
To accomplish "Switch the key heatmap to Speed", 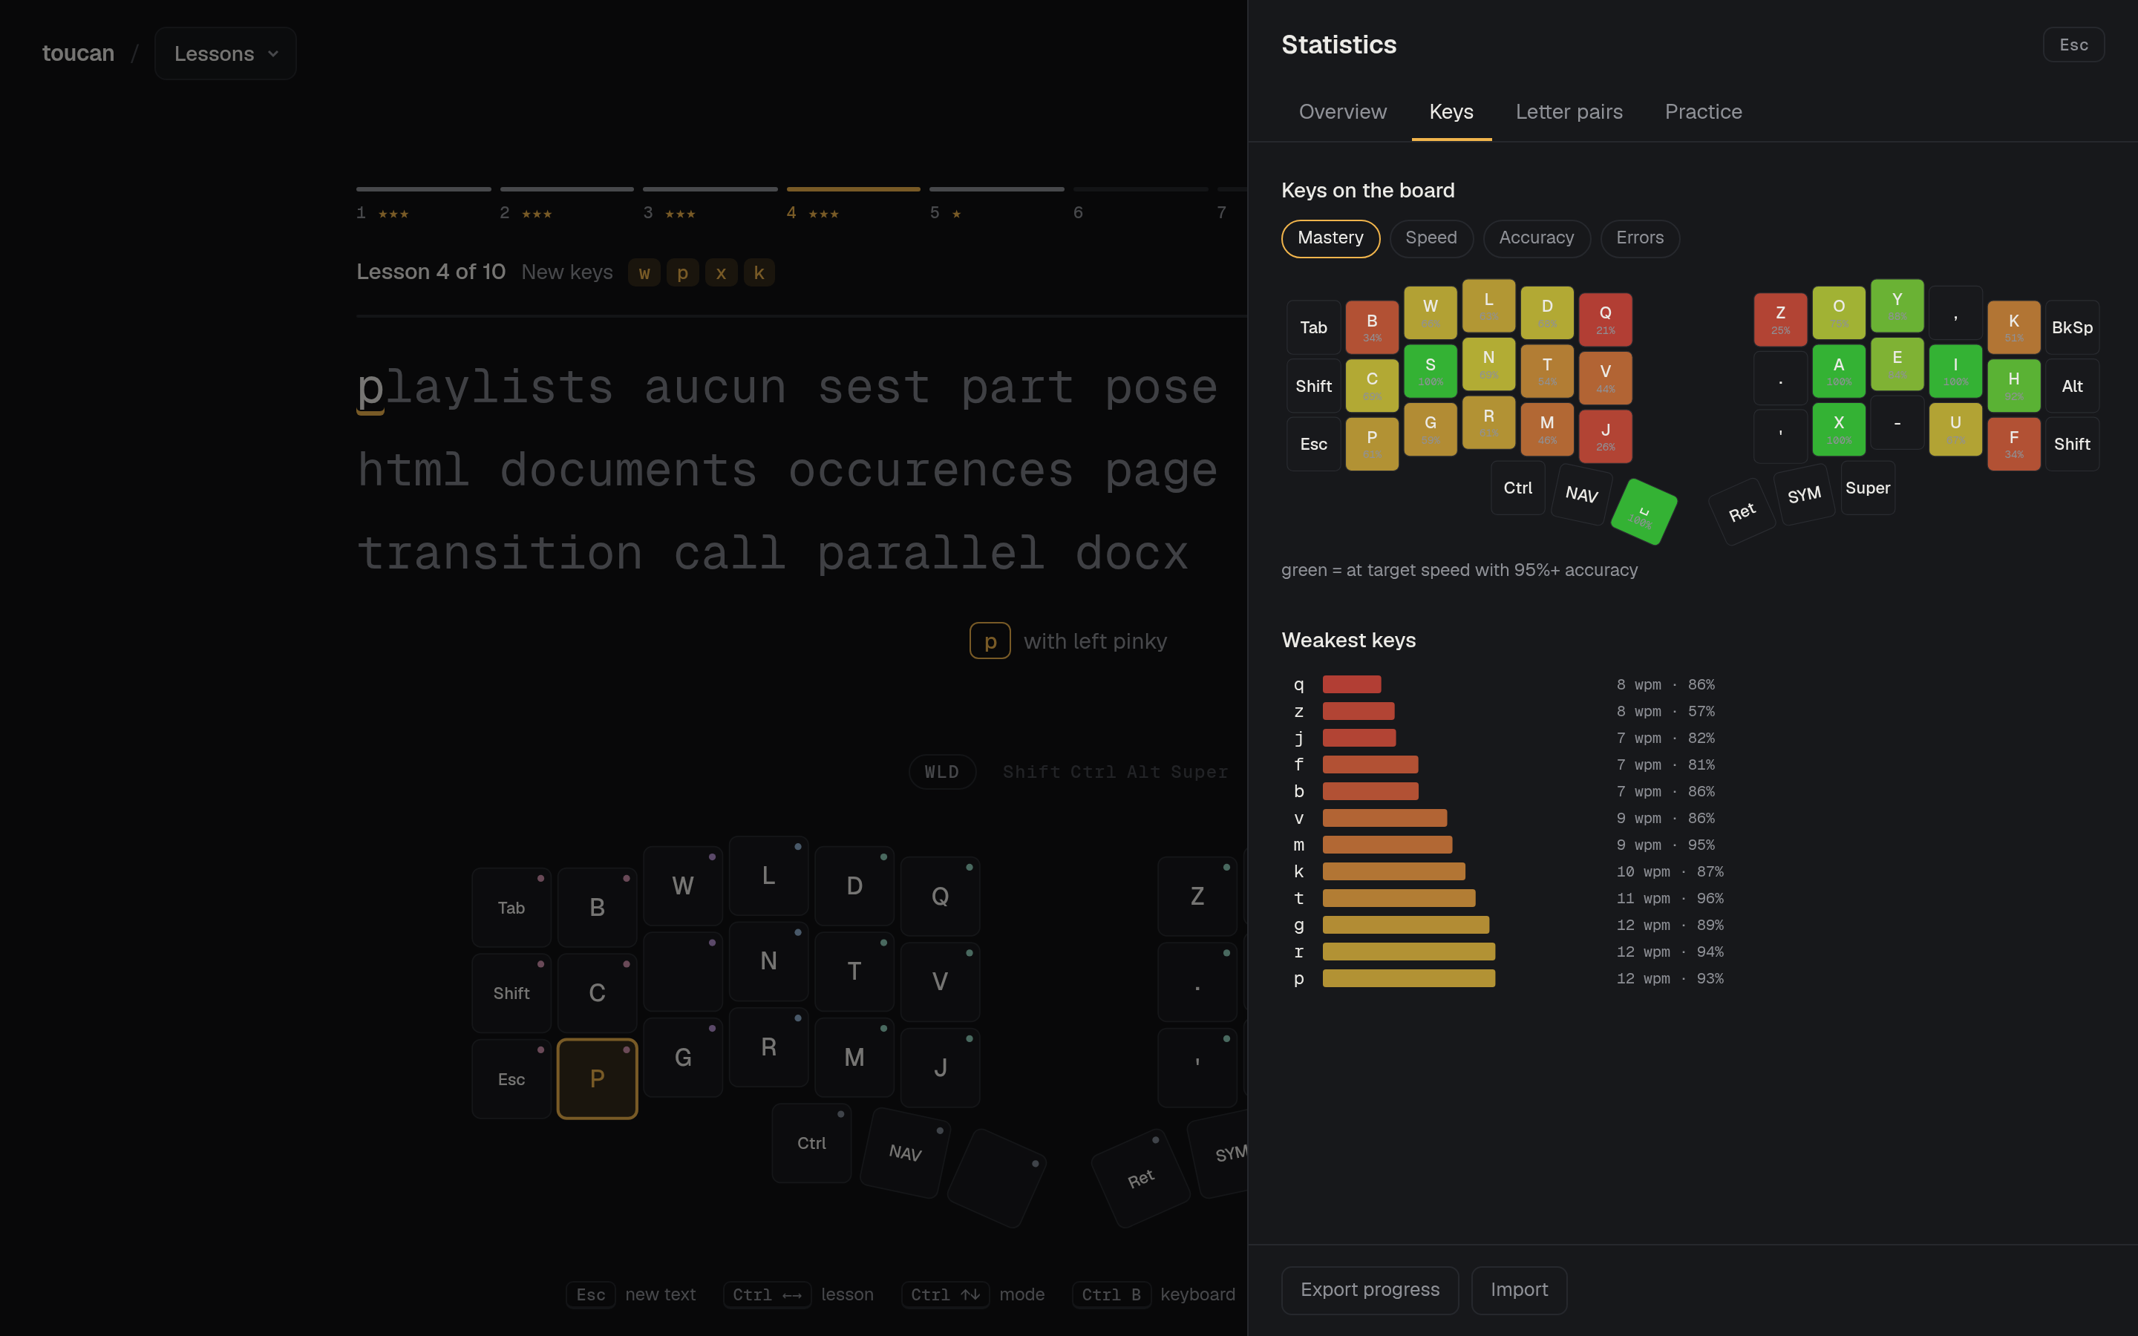I will pyautogui.click(x=1431, y=238).
